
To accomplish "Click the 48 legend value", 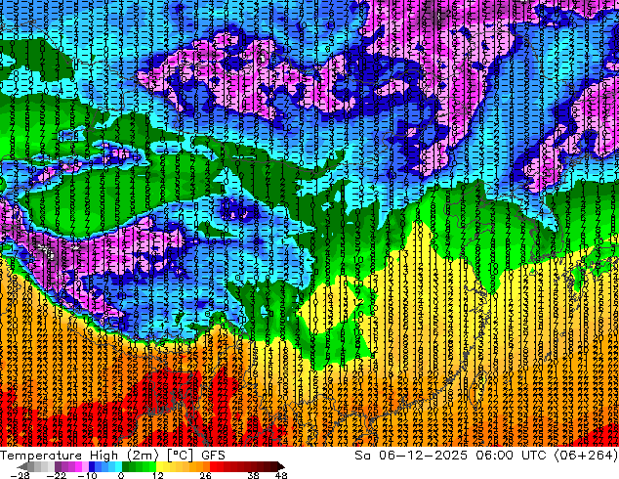I will 281,475.
